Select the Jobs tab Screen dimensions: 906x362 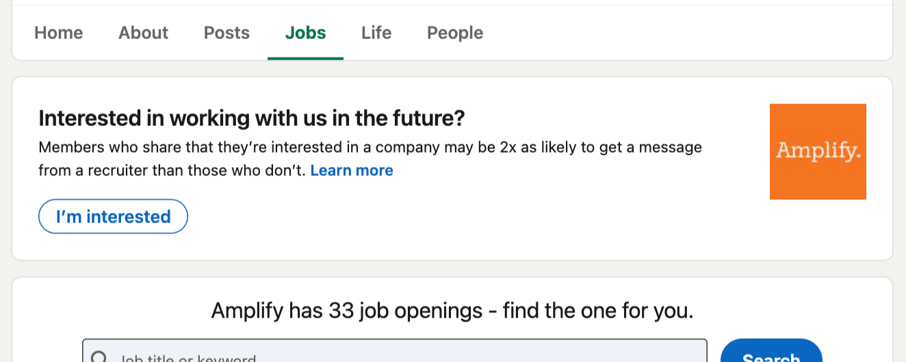coord(305,33)
